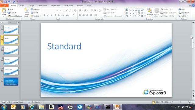
Task: Open the File tab
Action: 4,5
